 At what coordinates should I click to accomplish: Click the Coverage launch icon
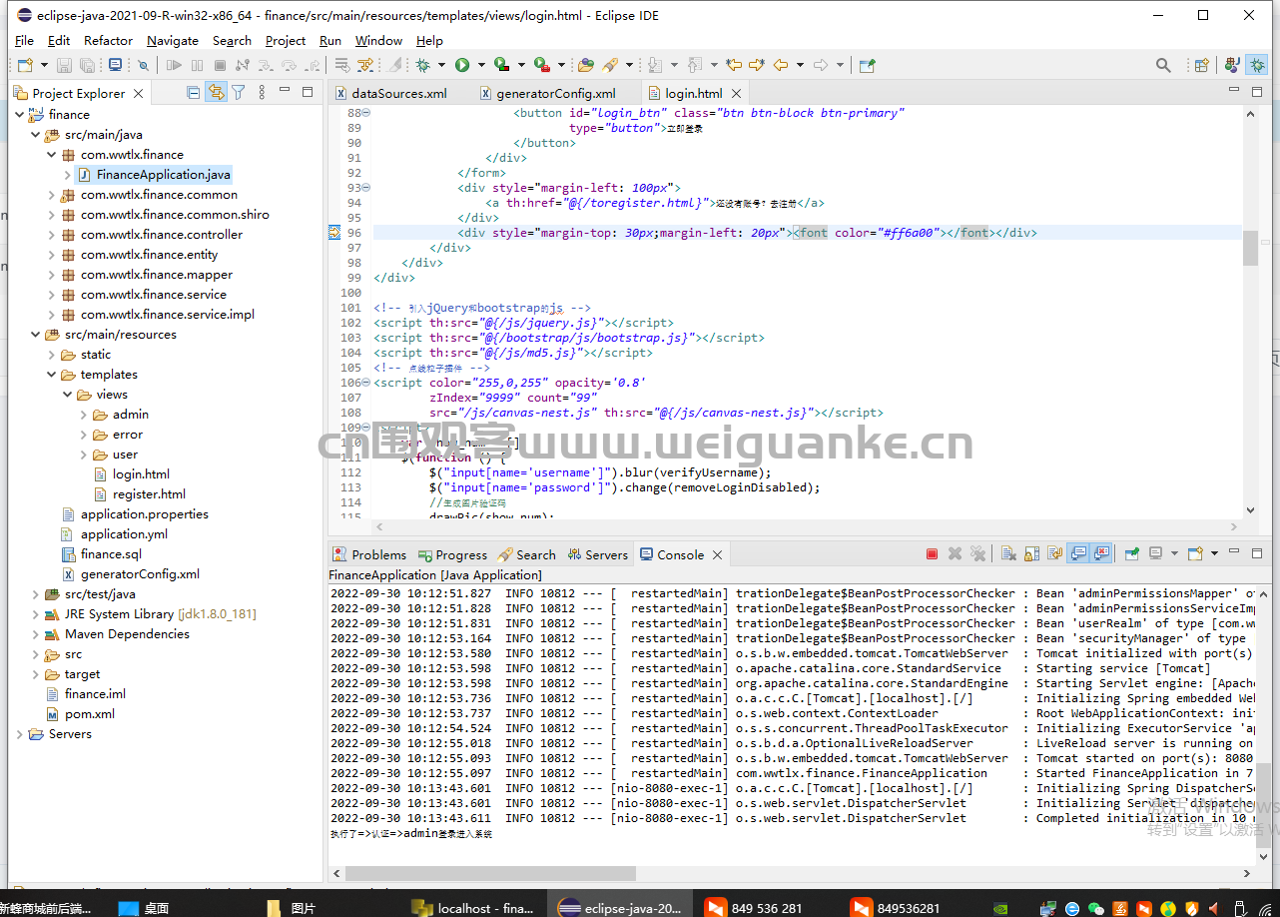click(x=501, y=65)
